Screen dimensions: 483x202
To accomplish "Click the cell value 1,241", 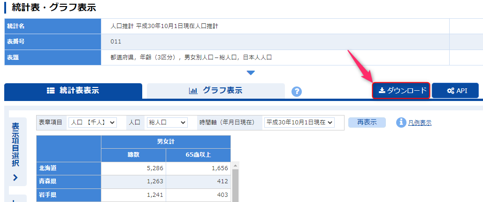I will tap(155, 195).
